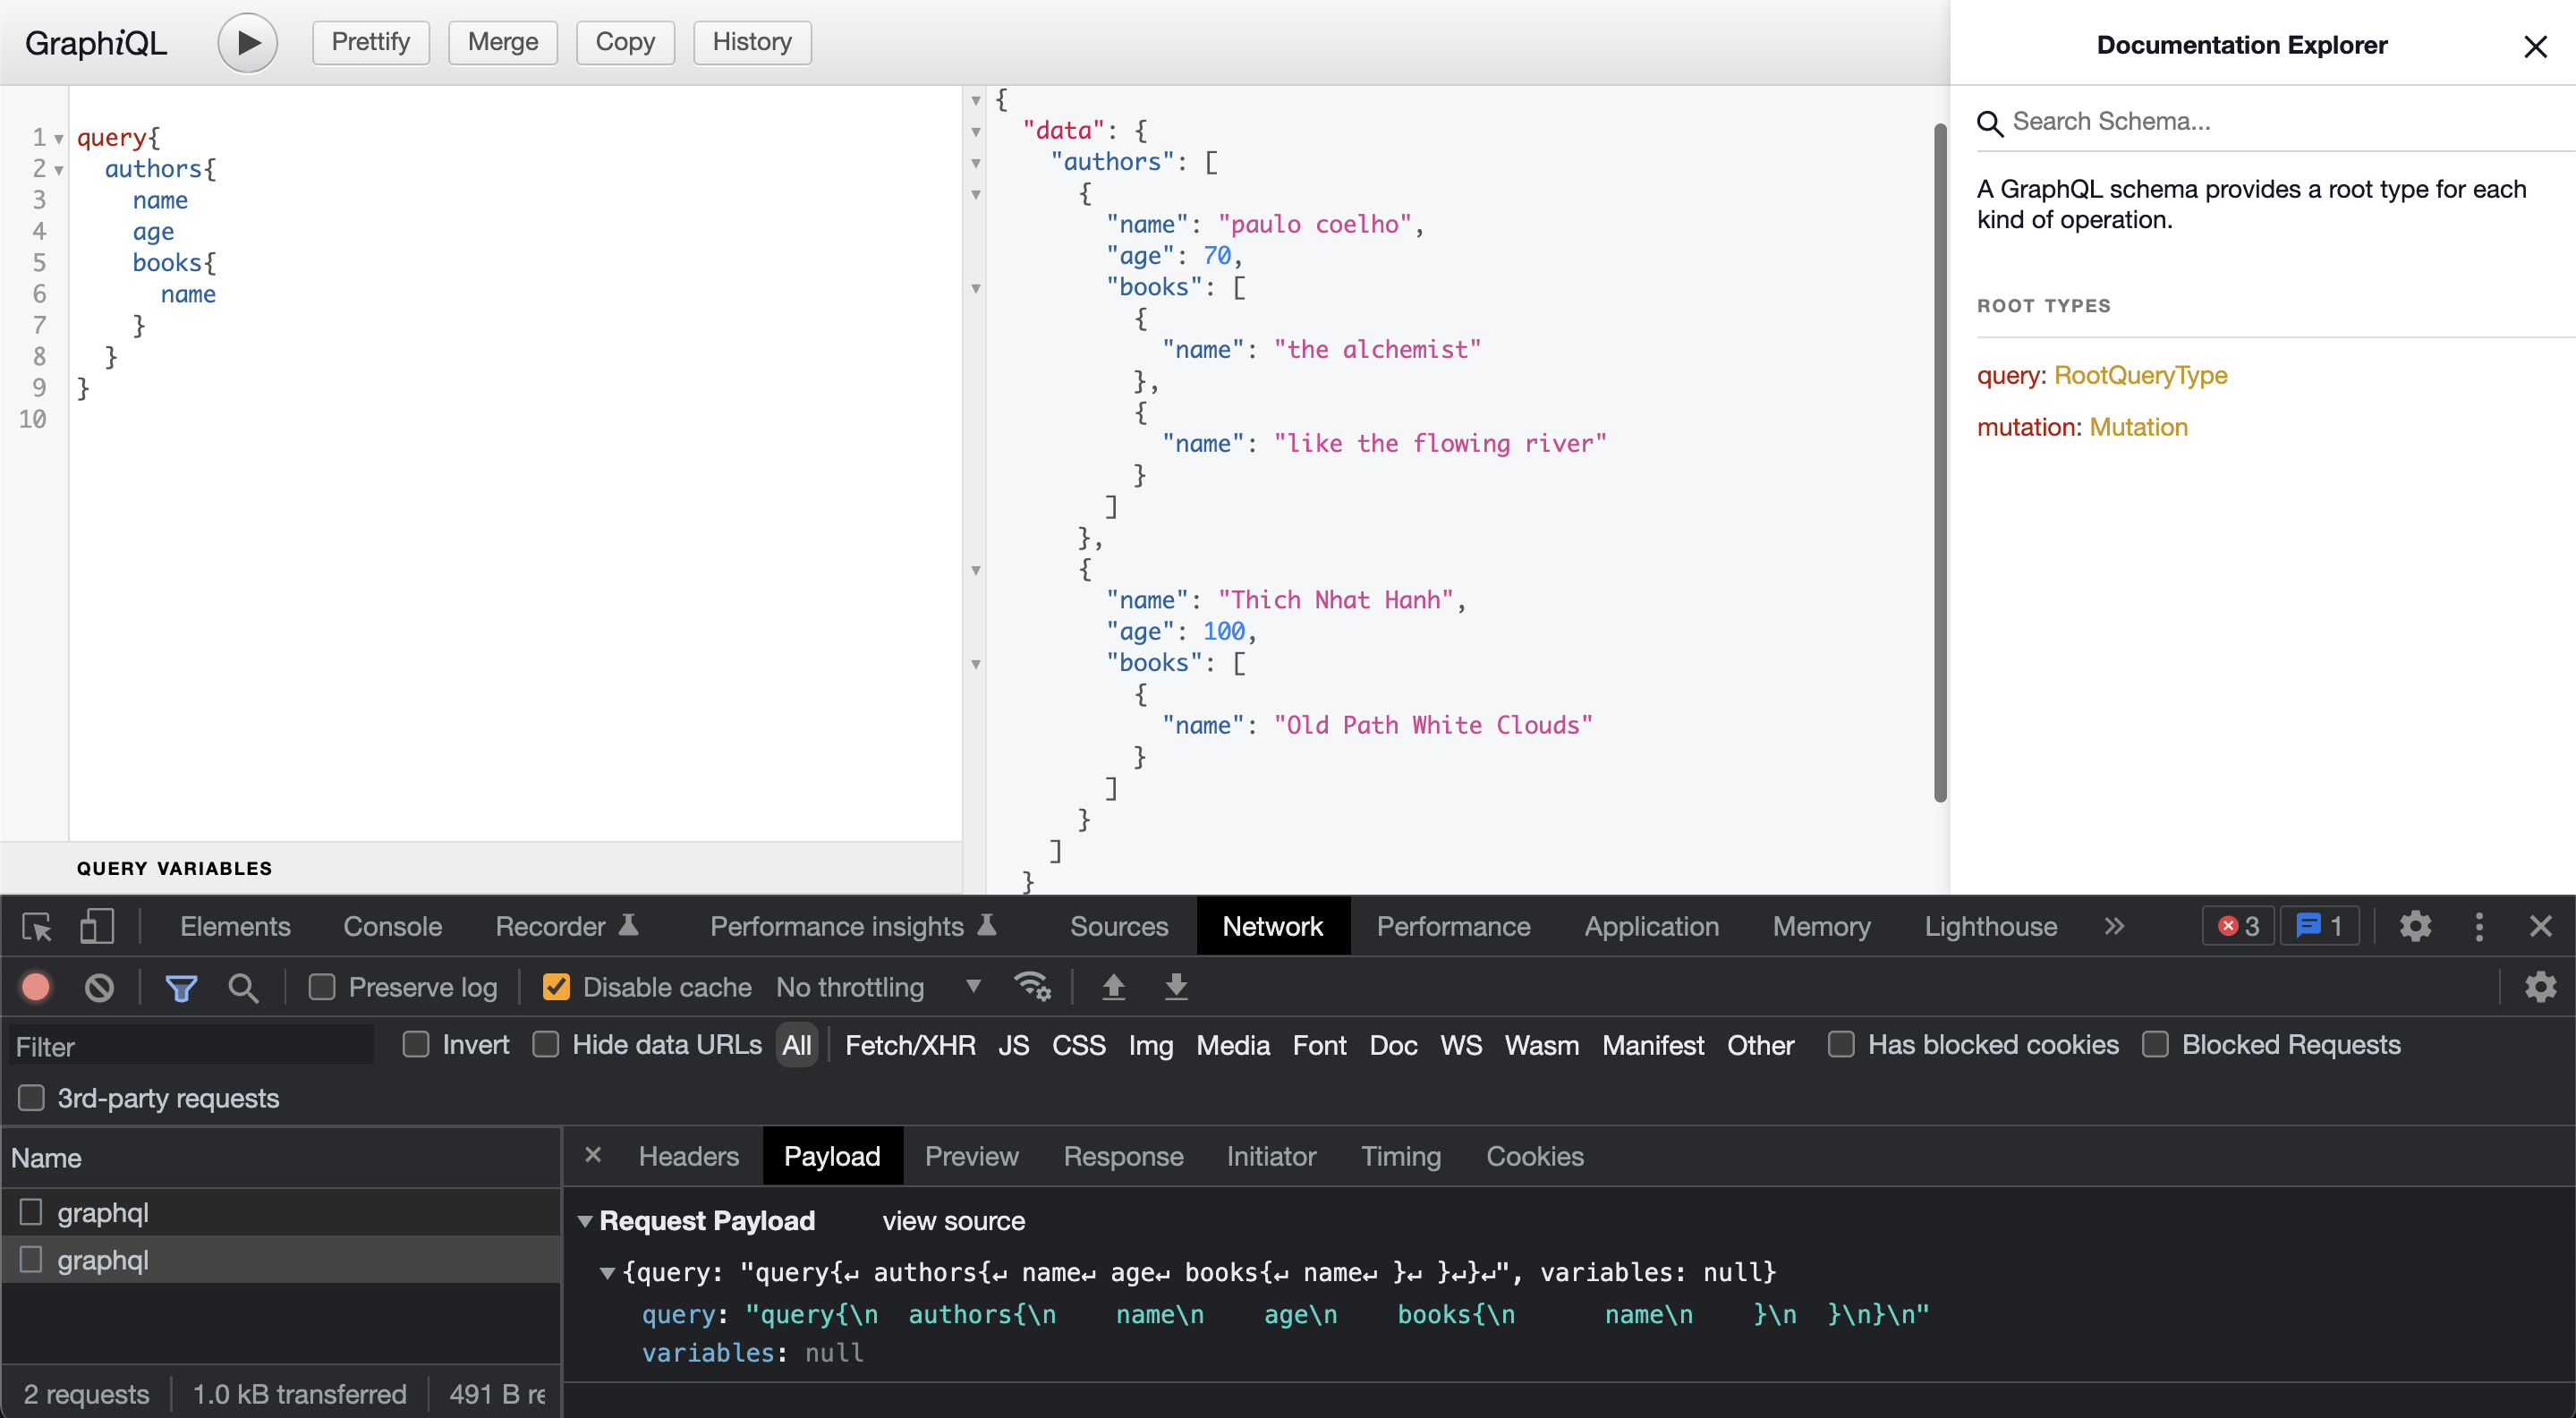This screenshot has height=1418, width=2576.
Task: Click the History button
Action: coord(749,38)
